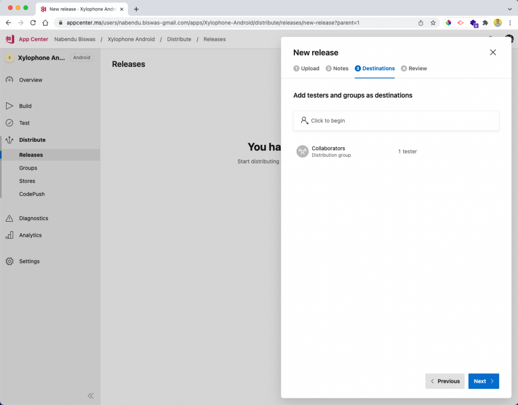
Task: Open Diagnostics from the sidebar
Action: click(33, 218)
